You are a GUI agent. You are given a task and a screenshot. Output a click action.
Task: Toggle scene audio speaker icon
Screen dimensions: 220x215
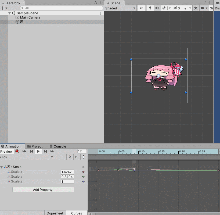point(157,8)
